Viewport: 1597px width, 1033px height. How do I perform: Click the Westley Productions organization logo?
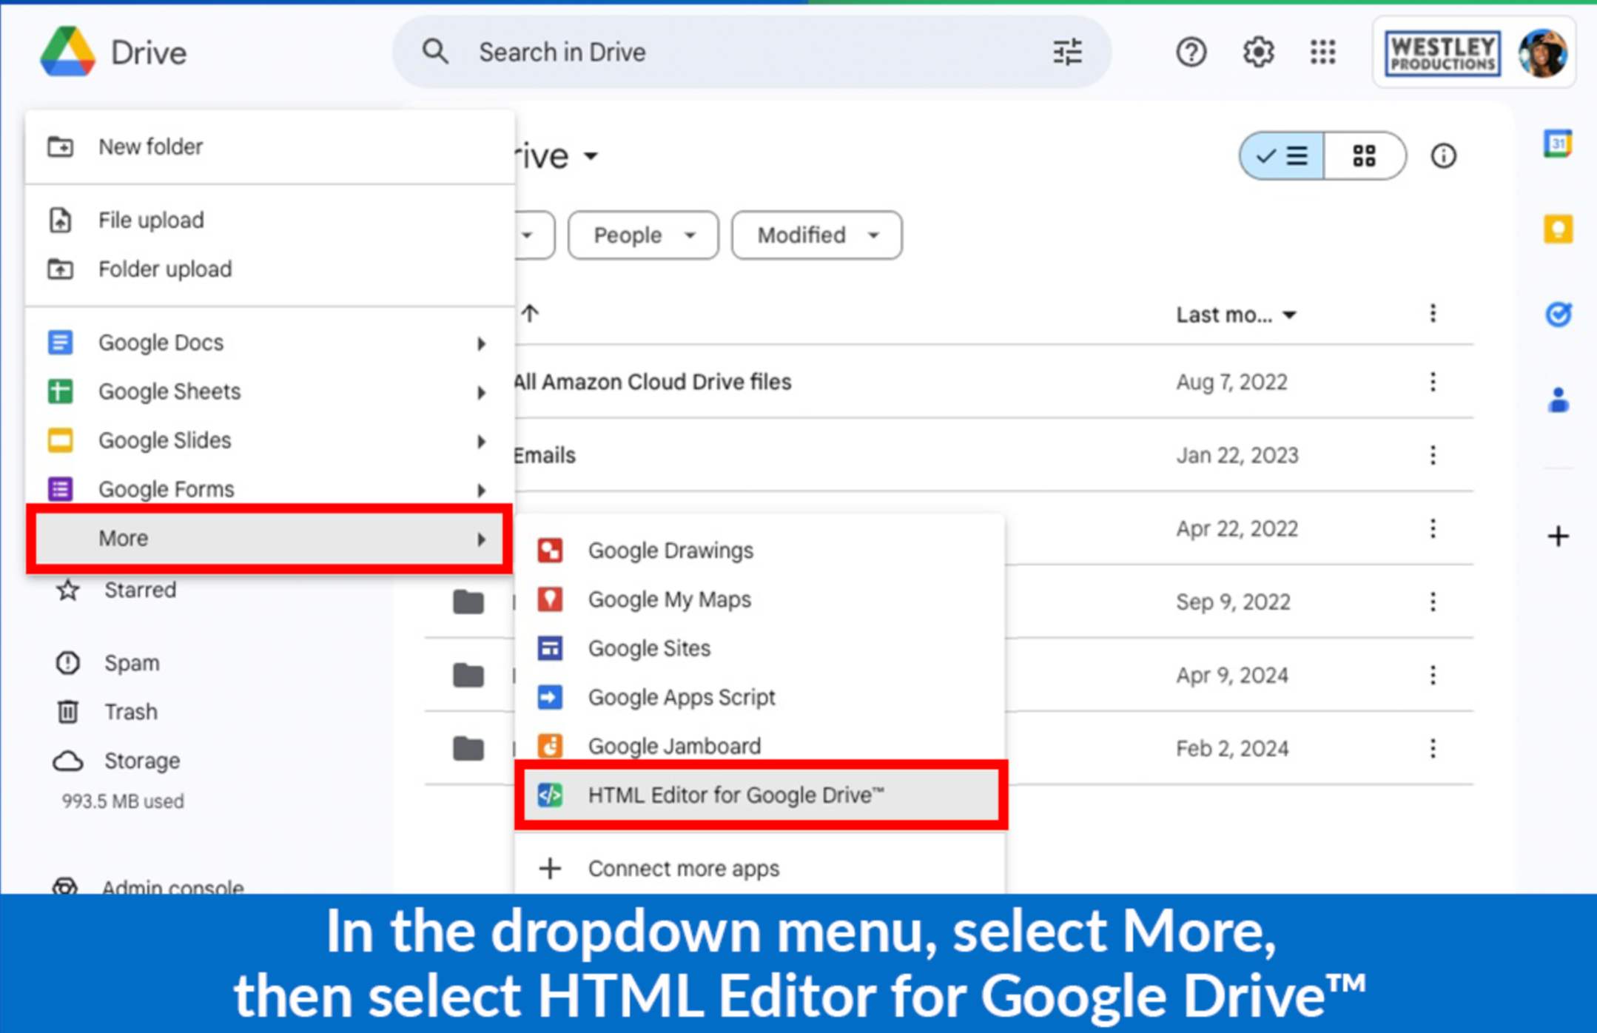[1442, 53]
